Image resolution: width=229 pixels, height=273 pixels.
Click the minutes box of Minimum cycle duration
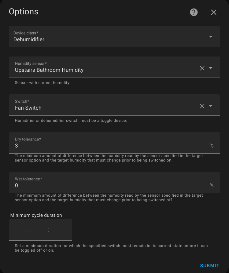tap(39, 230)
